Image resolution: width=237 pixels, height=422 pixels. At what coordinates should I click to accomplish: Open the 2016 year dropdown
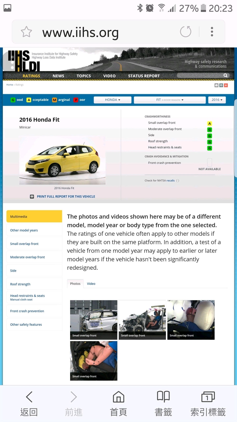[217, 100]
